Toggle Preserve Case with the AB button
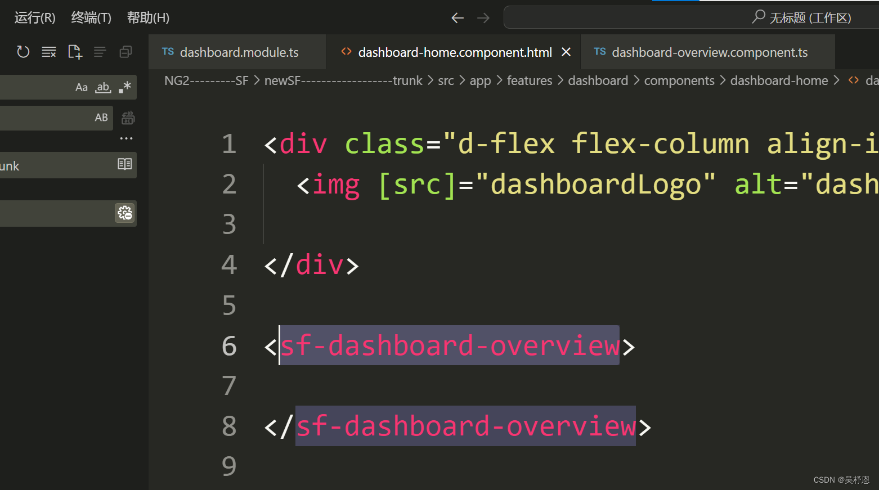 click(101, 118)
